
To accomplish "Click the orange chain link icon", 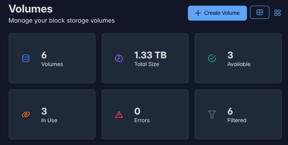I will click(26, 114).
